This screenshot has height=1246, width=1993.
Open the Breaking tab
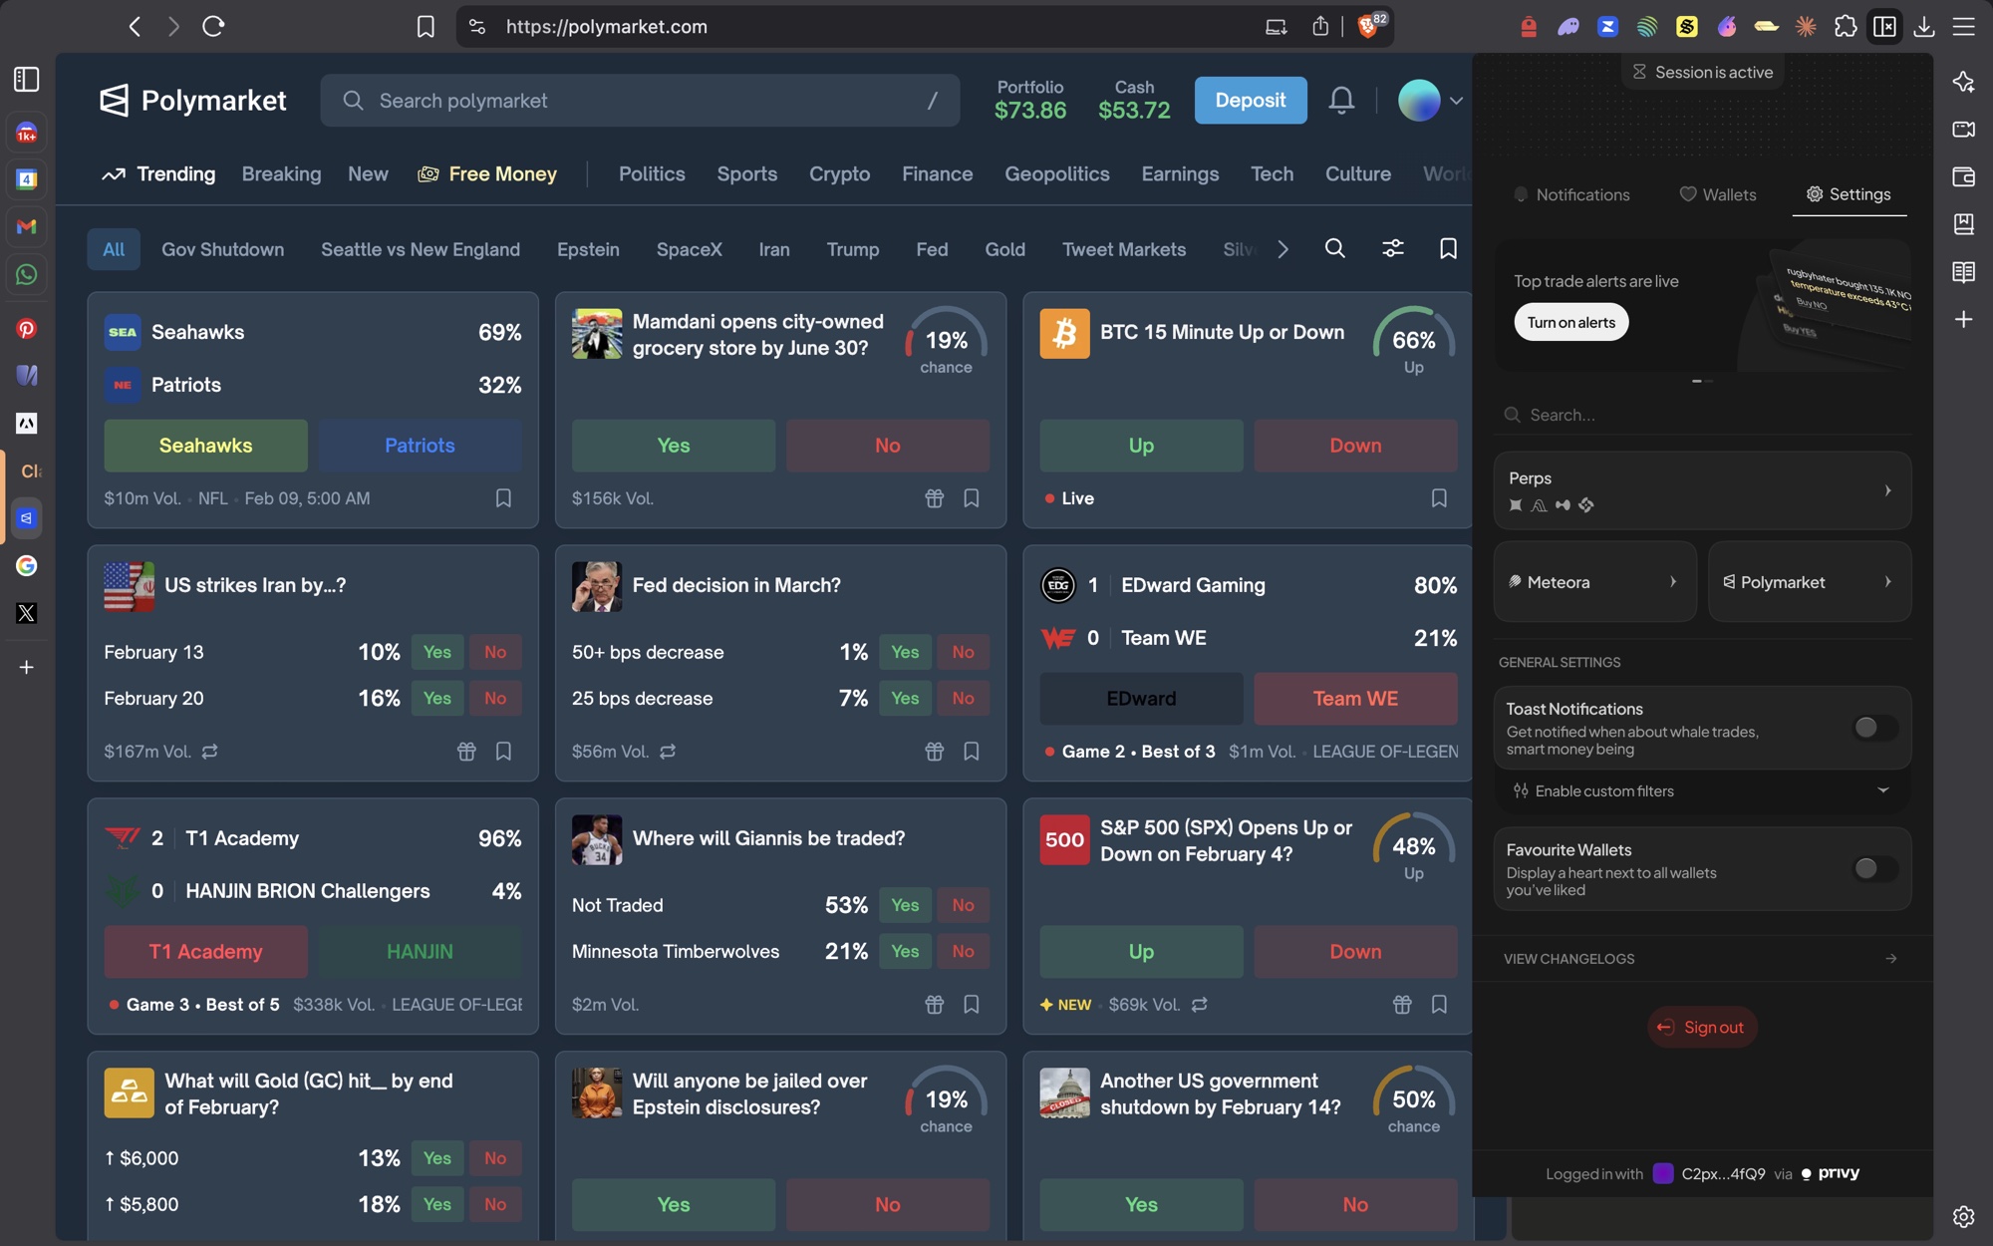click(x=281, y=173)
